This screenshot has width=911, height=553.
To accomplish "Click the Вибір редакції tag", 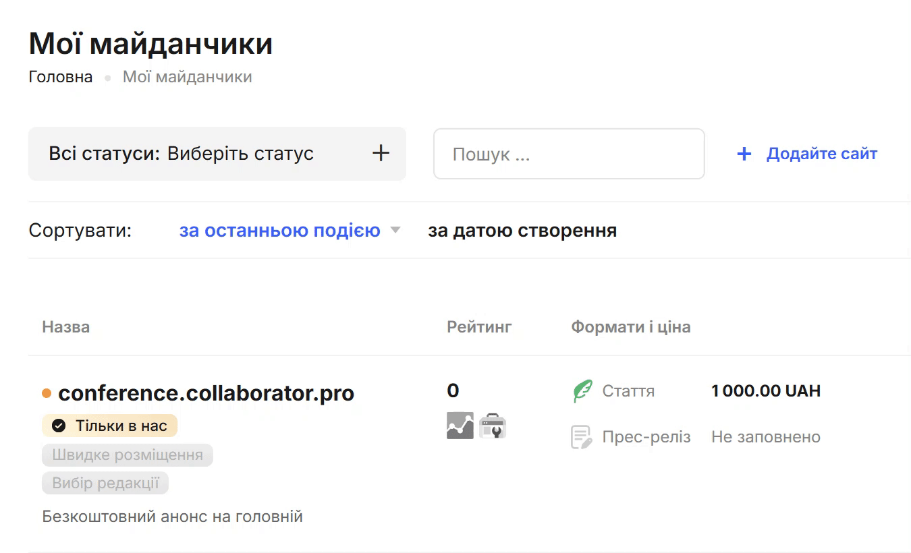I will [x=105, y=483].
